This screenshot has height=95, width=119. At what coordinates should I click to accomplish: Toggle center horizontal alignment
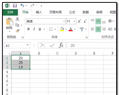[98, 29]
